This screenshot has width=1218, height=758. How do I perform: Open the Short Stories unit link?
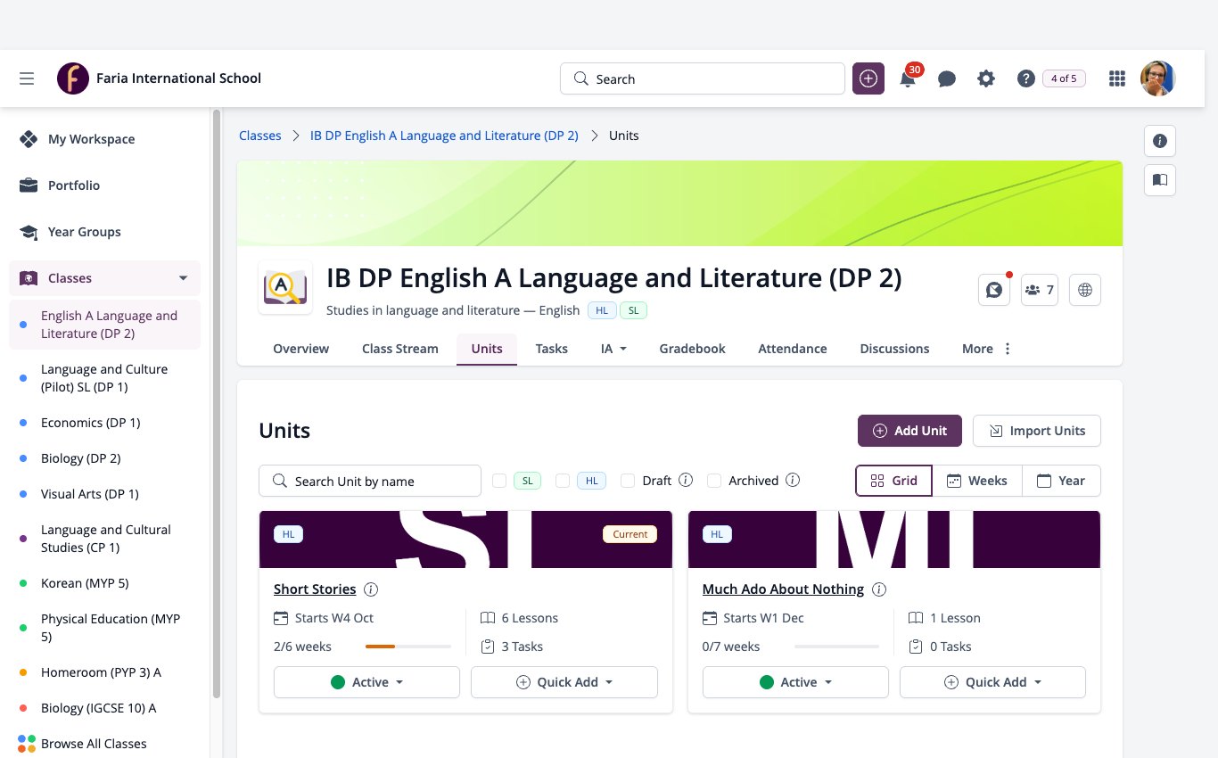pos(315,589)
